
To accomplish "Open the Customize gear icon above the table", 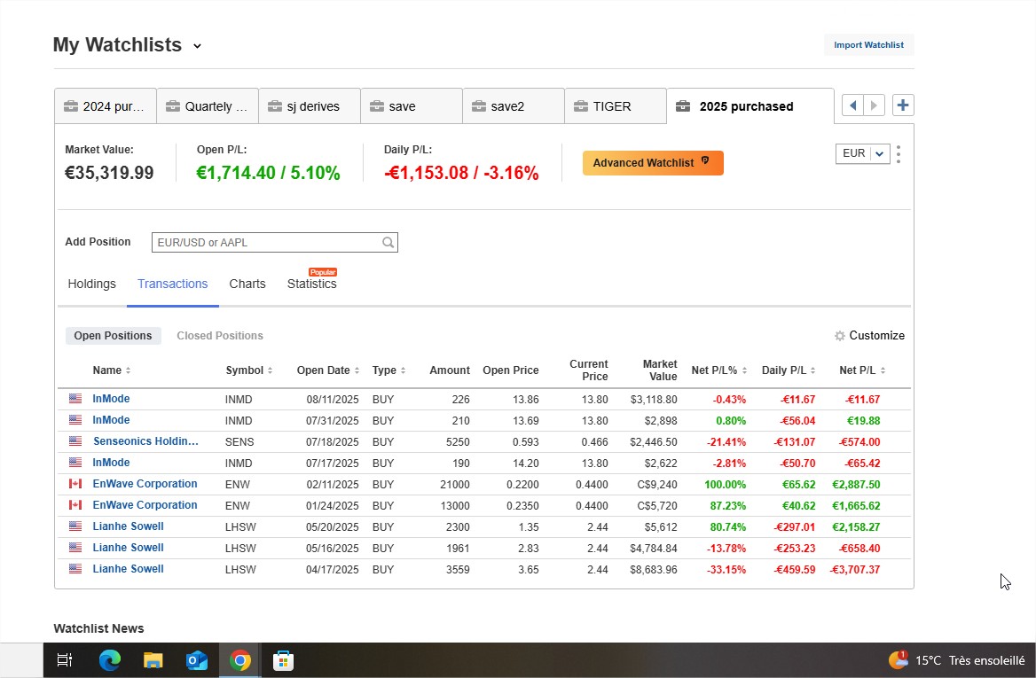I will pos(839,336).
